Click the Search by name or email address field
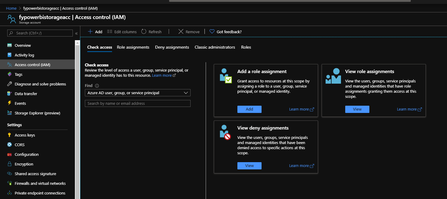The width and height of the screenshot is (447, 199). click(138, 103)
